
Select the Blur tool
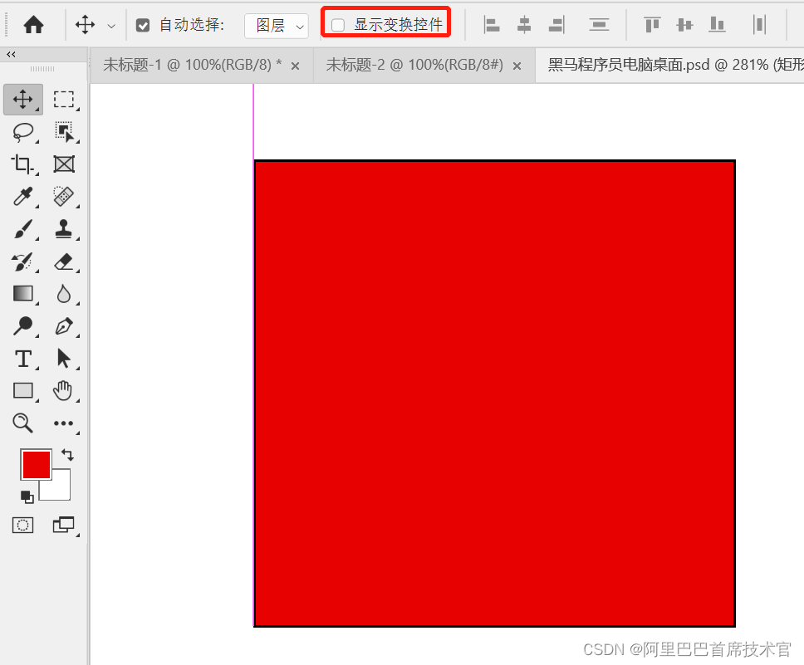tap(64, 294)
